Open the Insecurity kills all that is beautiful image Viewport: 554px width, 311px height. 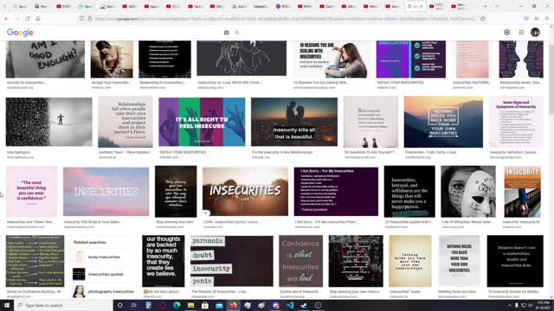coord(294,122)
